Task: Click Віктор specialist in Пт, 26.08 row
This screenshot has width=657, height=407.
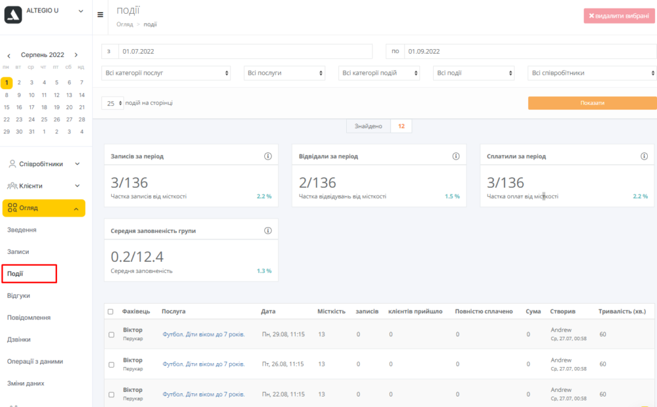Action: pos(133,360)
